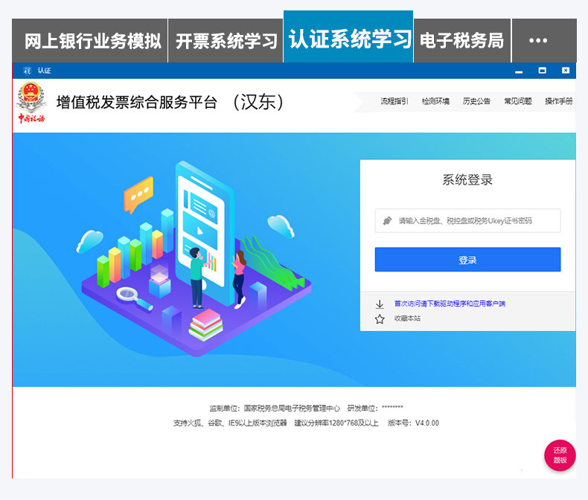This screenshot has width=588, height=500.
Task: Open 检测环境 link
Action: click(x=435, y=101)
